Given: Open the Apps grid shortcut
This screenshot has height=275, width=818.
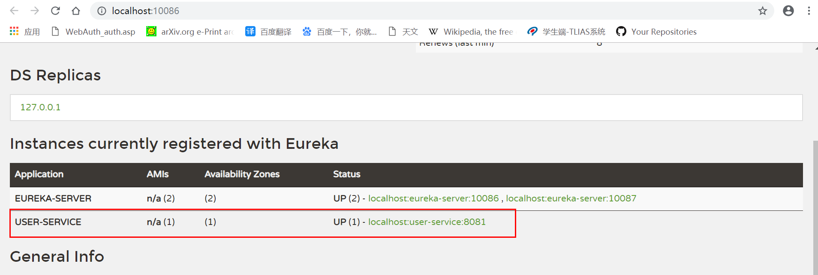Looking at the screenshot, I should (x=24, y=32).
